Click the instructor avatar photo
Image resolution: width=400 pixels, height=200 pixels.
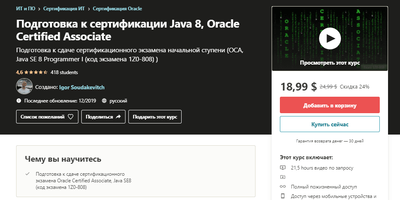coord(24,86)
